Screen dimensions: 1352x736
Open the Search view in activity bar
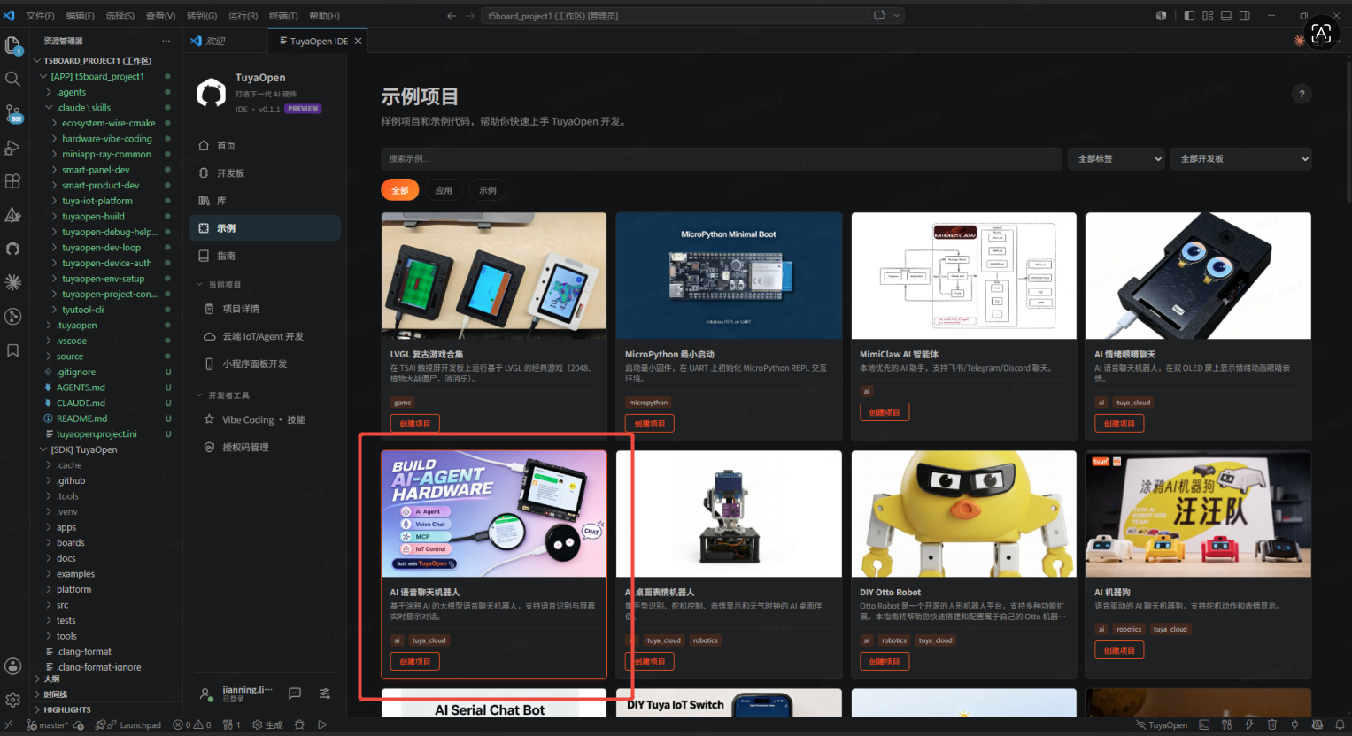[12, 79]
